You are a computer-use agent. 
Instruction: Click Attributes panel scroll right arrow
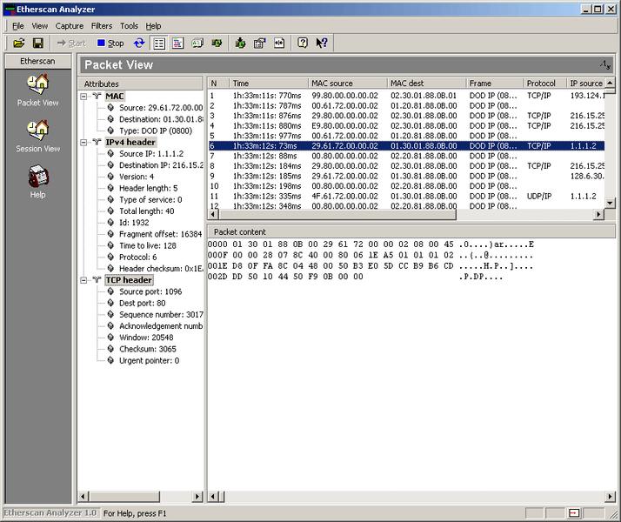tap(197, 496)
